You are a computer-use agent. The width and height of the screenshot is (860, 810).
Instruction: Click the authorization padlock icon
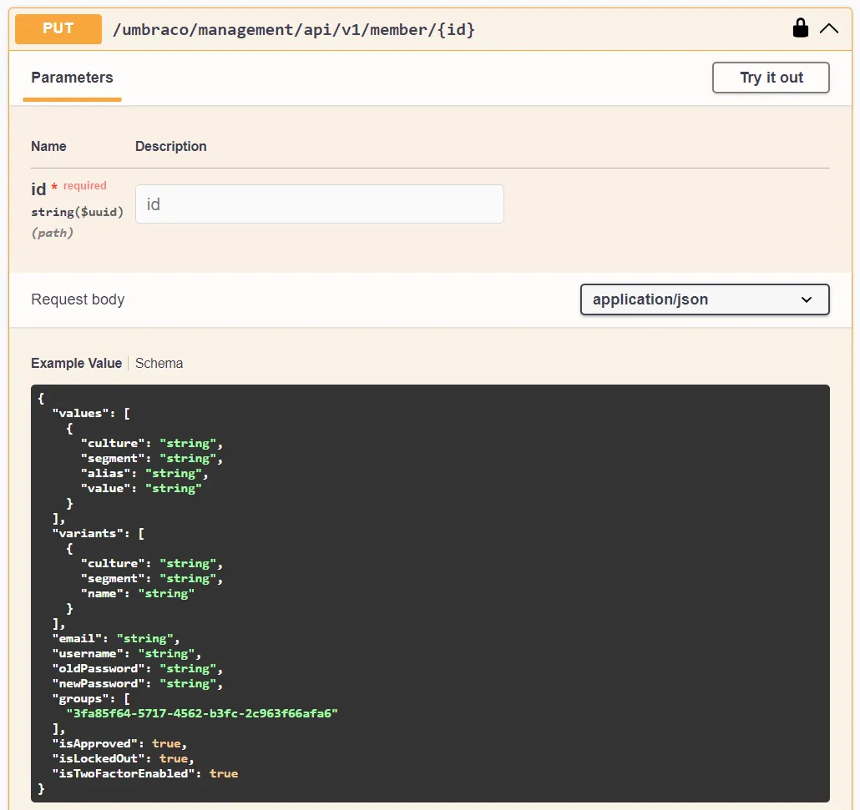(x=800, y=28)
